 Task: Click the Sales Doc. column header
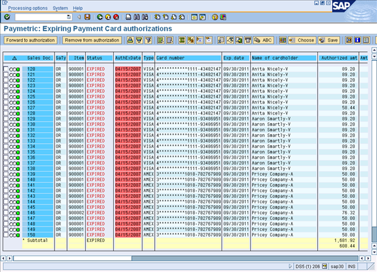pyautogui.click(x=40, y=58)
